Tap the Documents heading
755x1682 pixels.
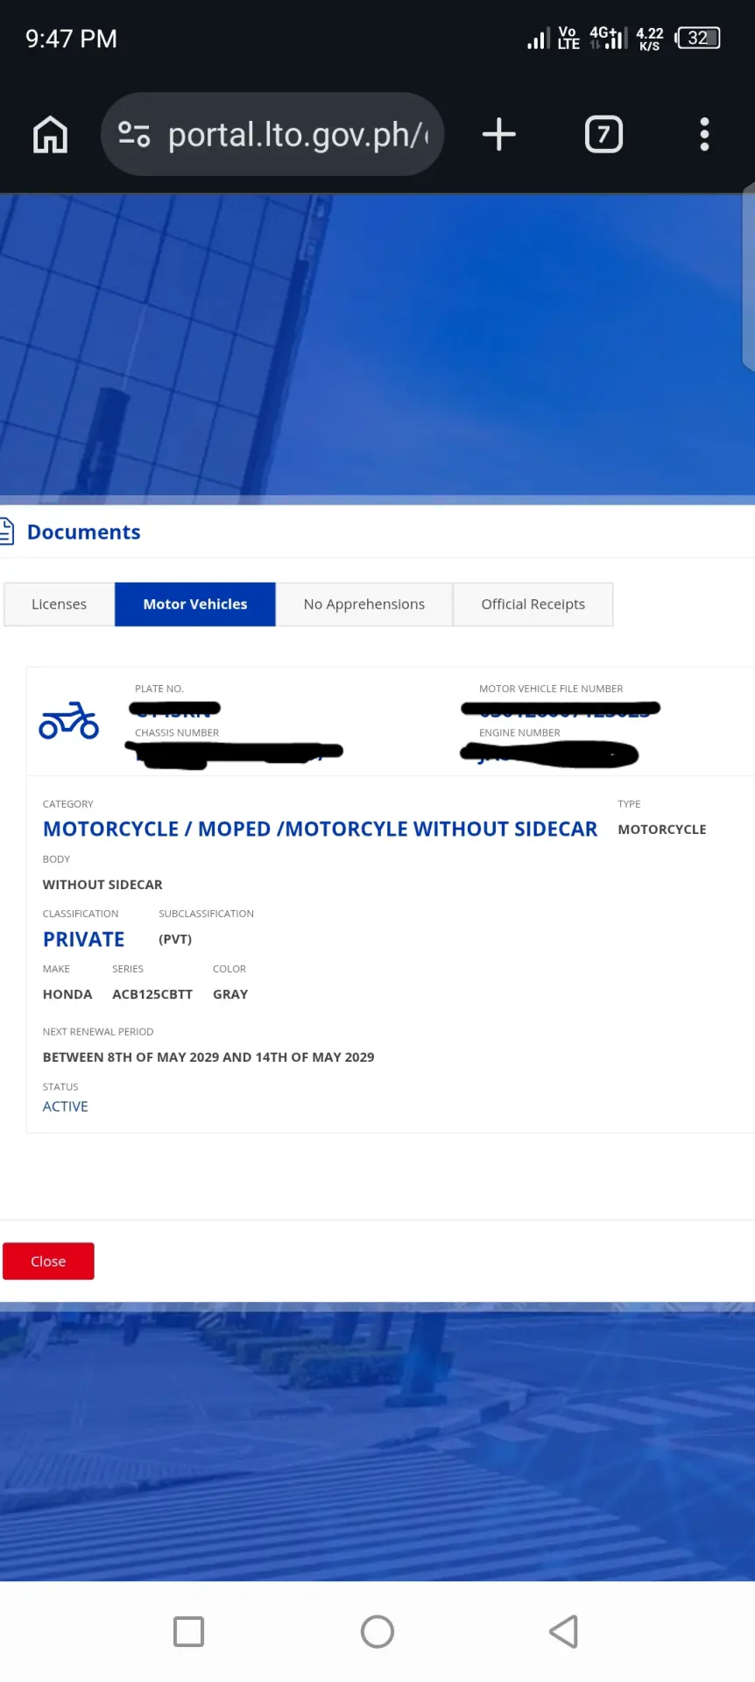coord(84,533)
